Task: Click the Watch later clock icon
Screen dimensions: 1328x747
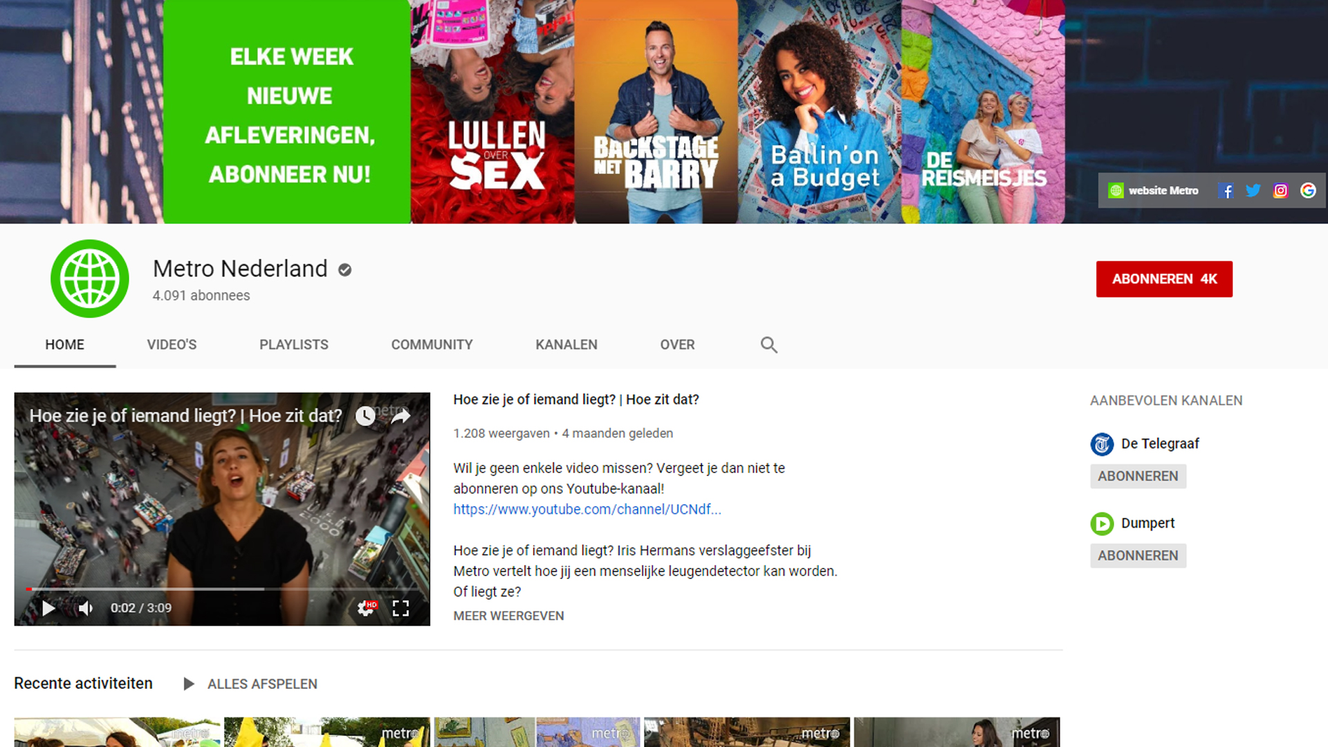Action: 365,416
